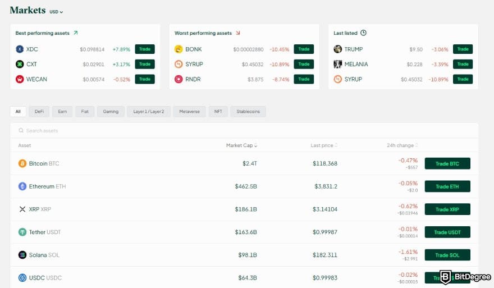Click the BONK coin icon
This screenshot has width=494, height=288.
(179, 49)
